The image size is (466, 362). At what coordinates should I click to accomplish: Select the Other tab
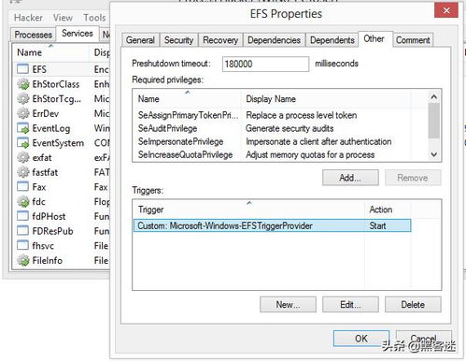tap(374, 39)
